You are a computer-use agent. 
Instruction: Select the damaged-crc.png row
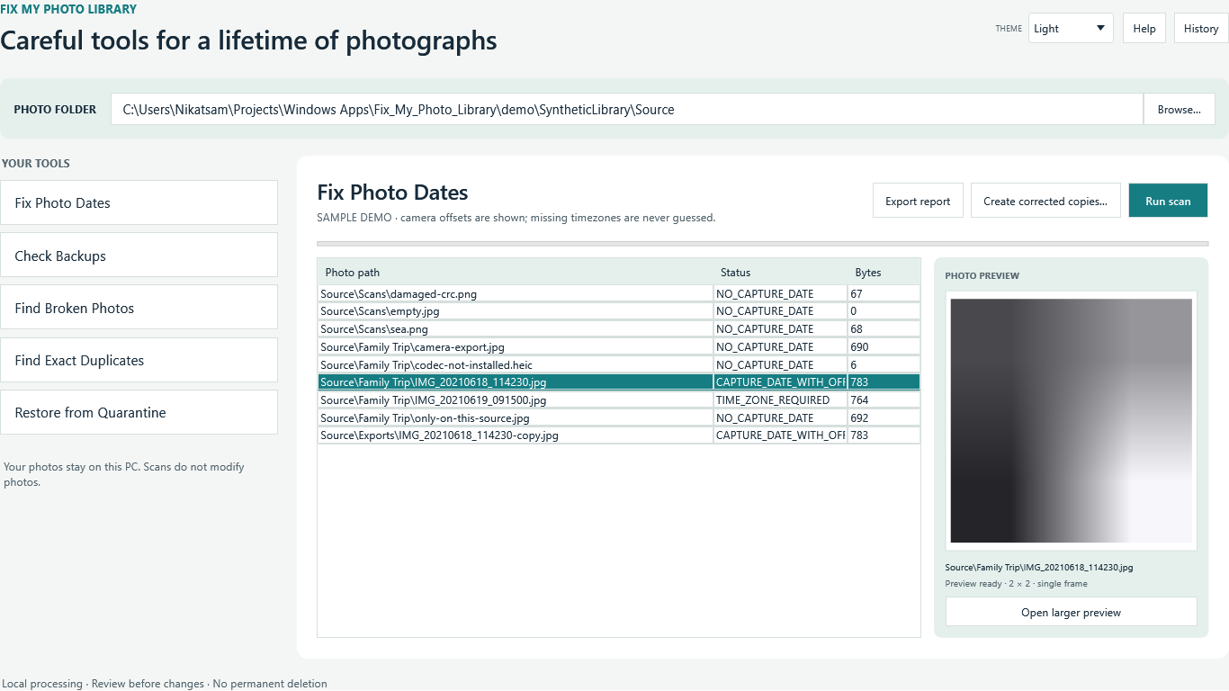point(619,293)
